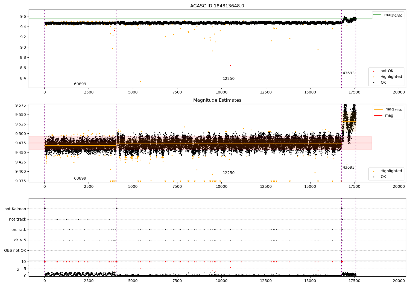Click the 8.8 y-tick on top plot
The image size is (410, 287).
click(23, 58)
